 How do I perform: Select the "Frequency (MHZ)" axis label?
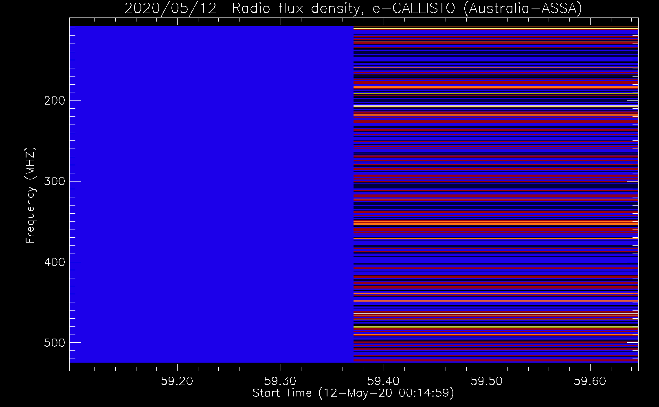click(x=31, y=195)
